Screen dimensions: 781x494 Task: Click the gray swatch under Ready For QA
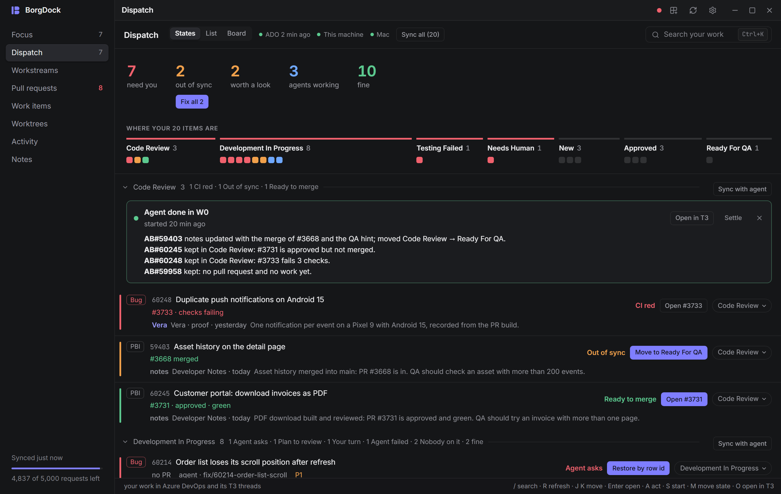click(x=709, y=160)
